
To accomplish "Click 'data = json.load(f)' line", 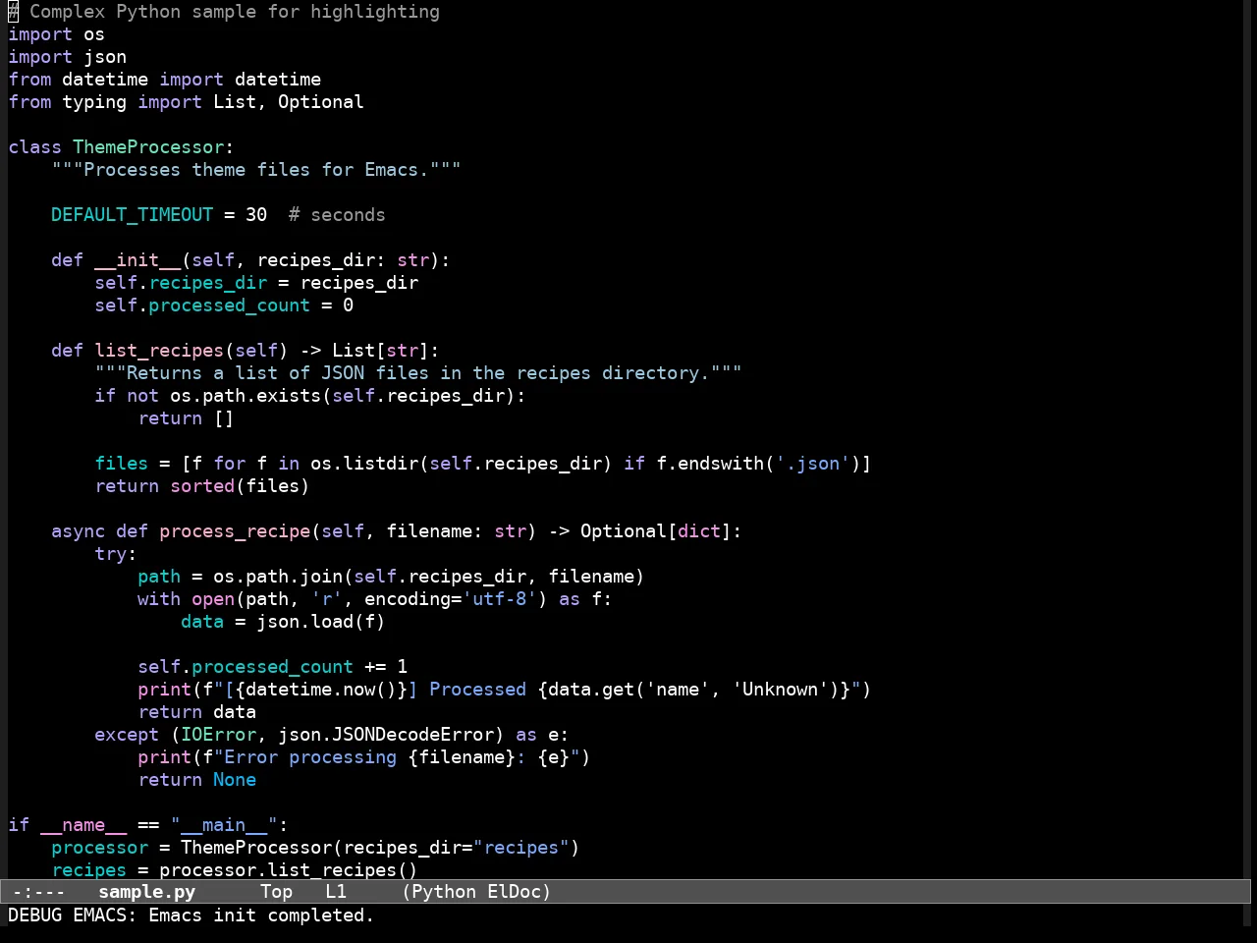I will point(283,622).
